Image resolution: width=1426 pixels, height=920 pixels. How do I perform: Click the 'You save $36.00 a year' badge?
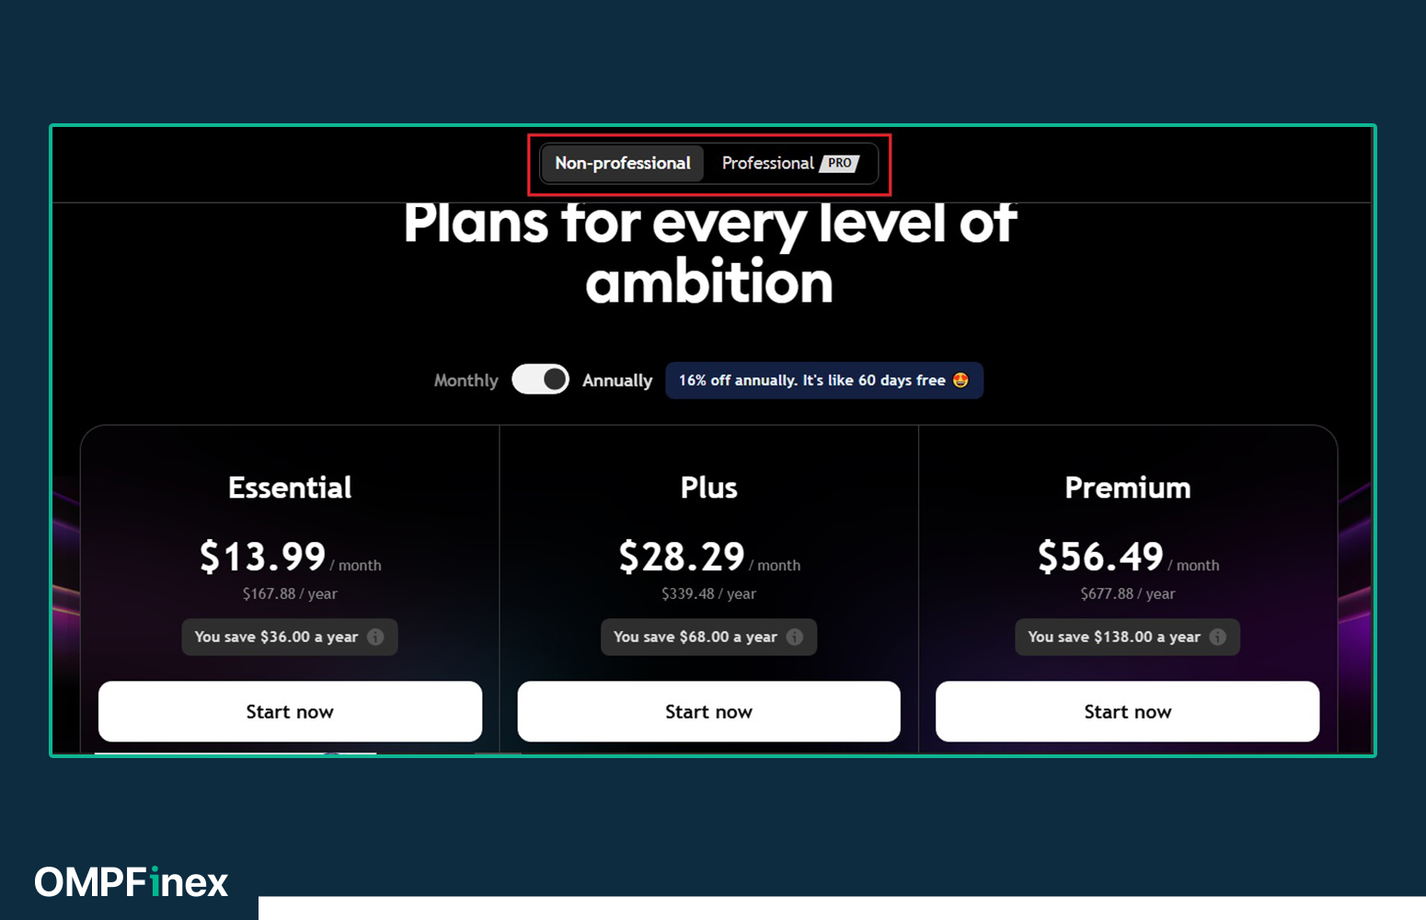290,637
